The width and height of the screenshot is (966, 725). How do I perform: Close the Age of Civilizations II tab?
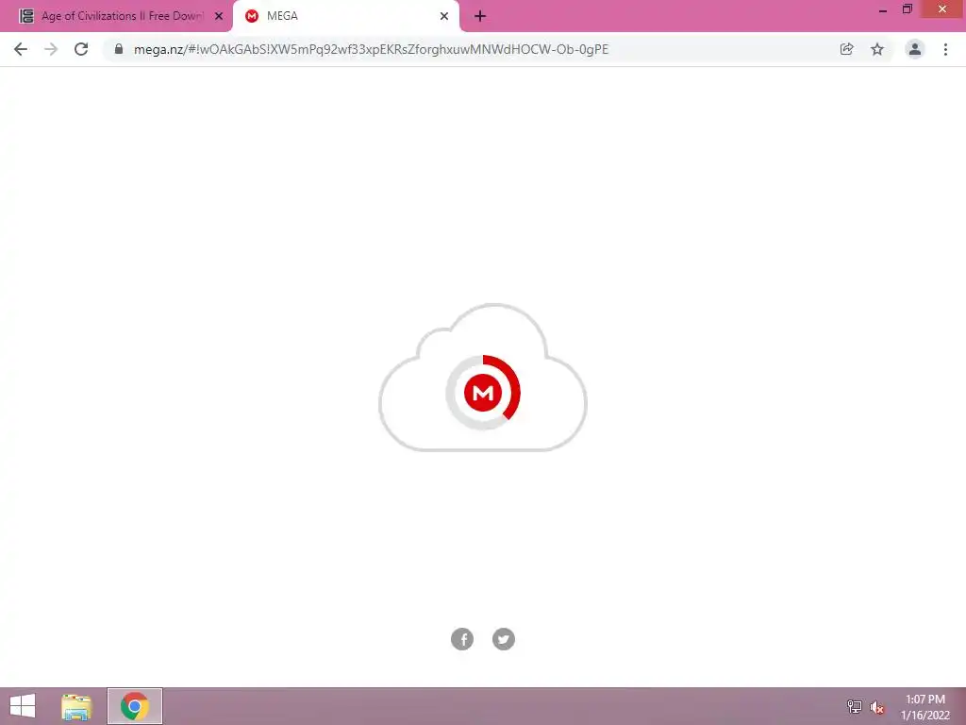219,16
